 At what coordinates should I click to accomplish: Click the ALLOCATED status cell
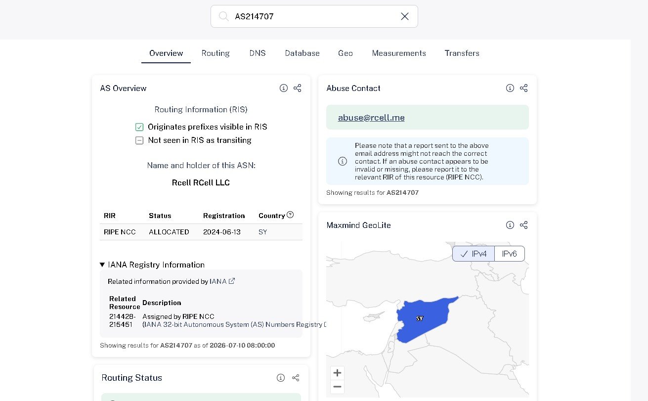click(169, 232)
